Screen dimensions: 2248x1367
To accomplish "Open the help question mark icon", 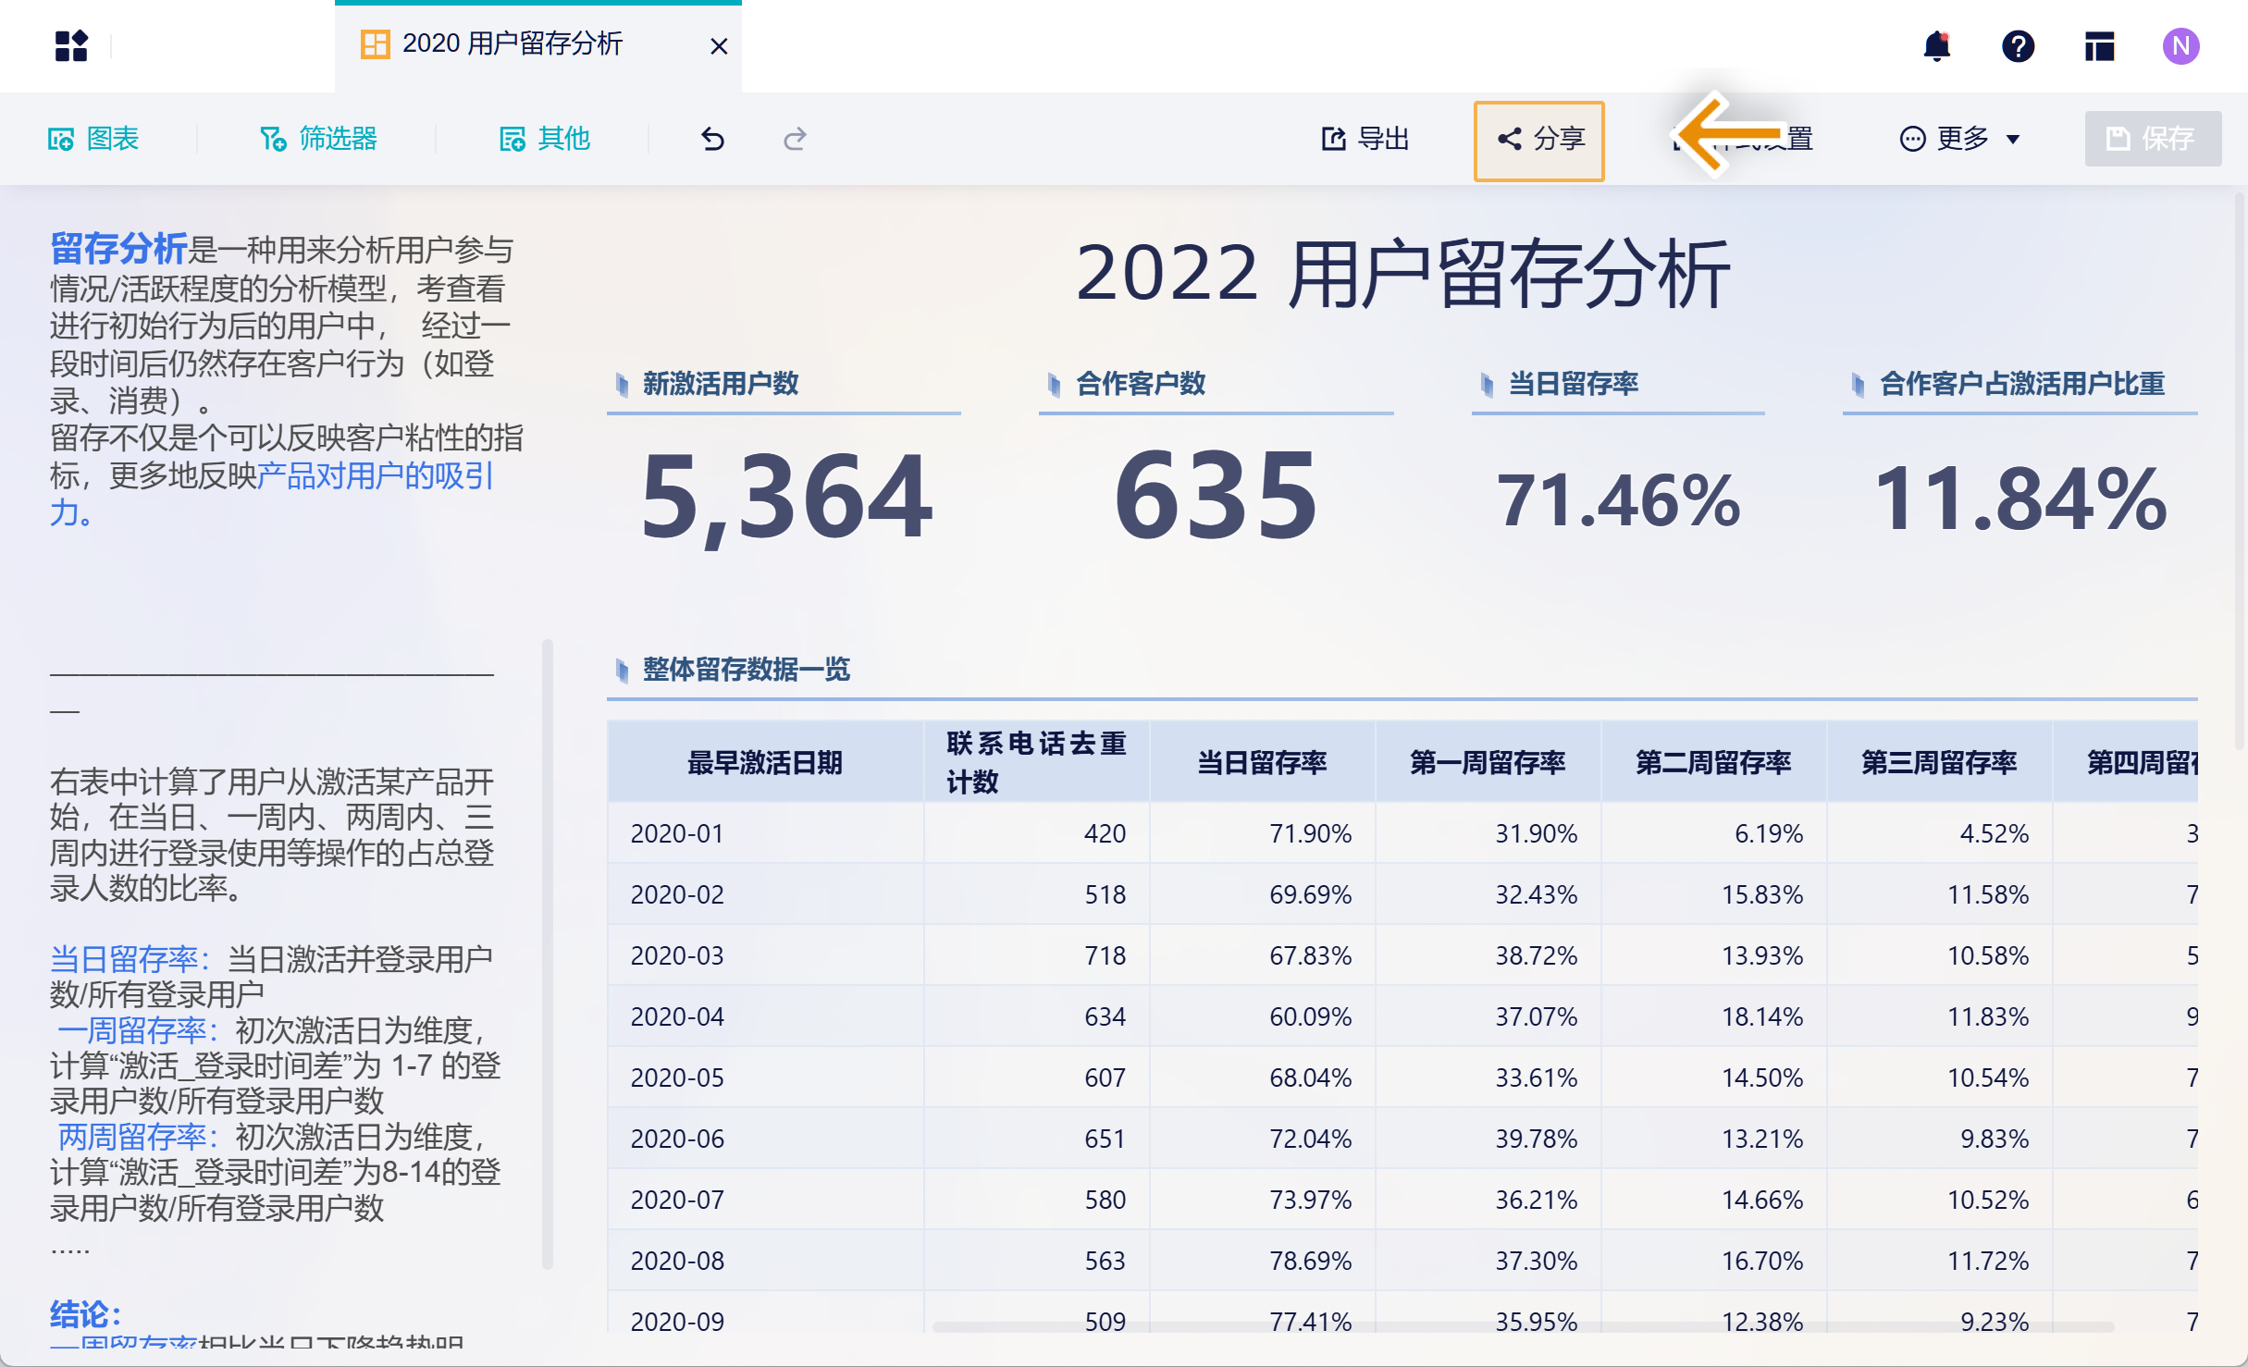I will click(2018, 45).
